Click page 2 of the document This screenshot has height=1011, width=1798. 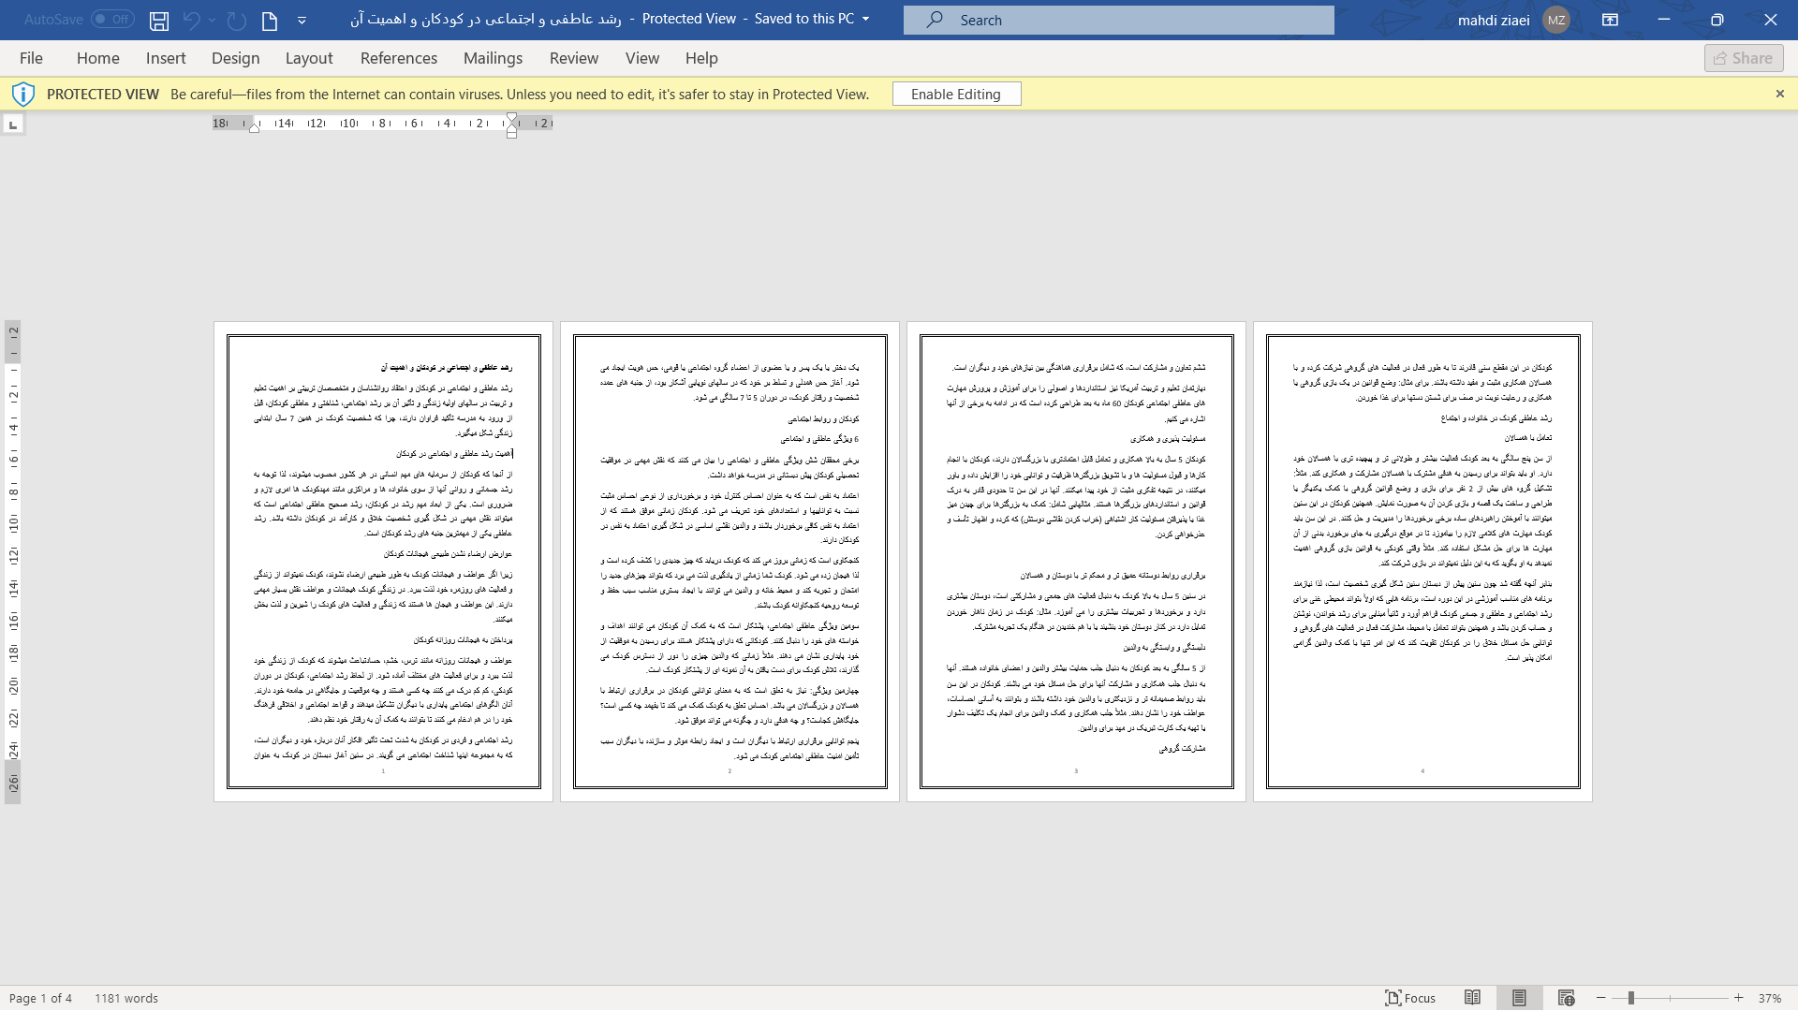click(x=730, y=562)
